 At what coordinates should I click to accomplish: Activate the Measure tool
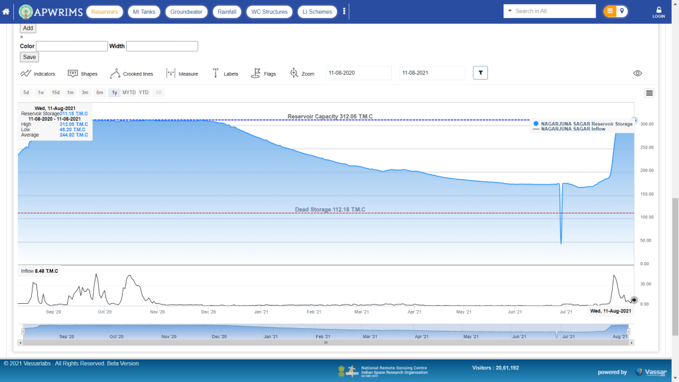(182, 74)
